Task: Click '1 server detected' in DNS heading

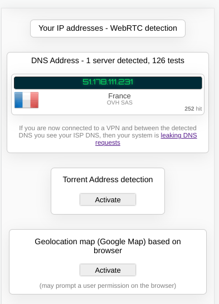Action: pos(118,60)
